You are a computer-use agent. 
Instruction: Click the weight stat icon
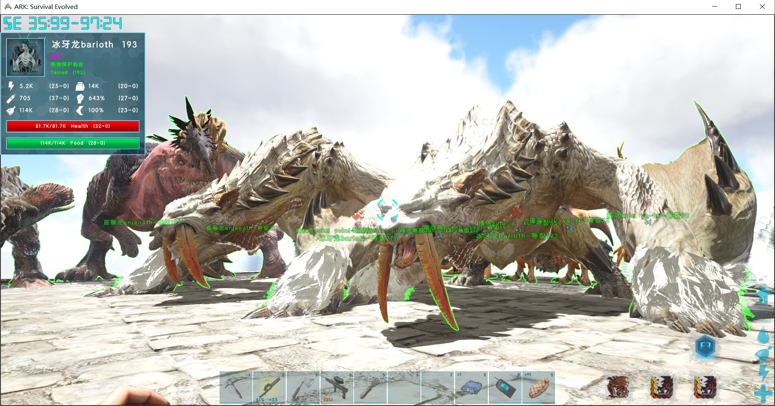80,86
